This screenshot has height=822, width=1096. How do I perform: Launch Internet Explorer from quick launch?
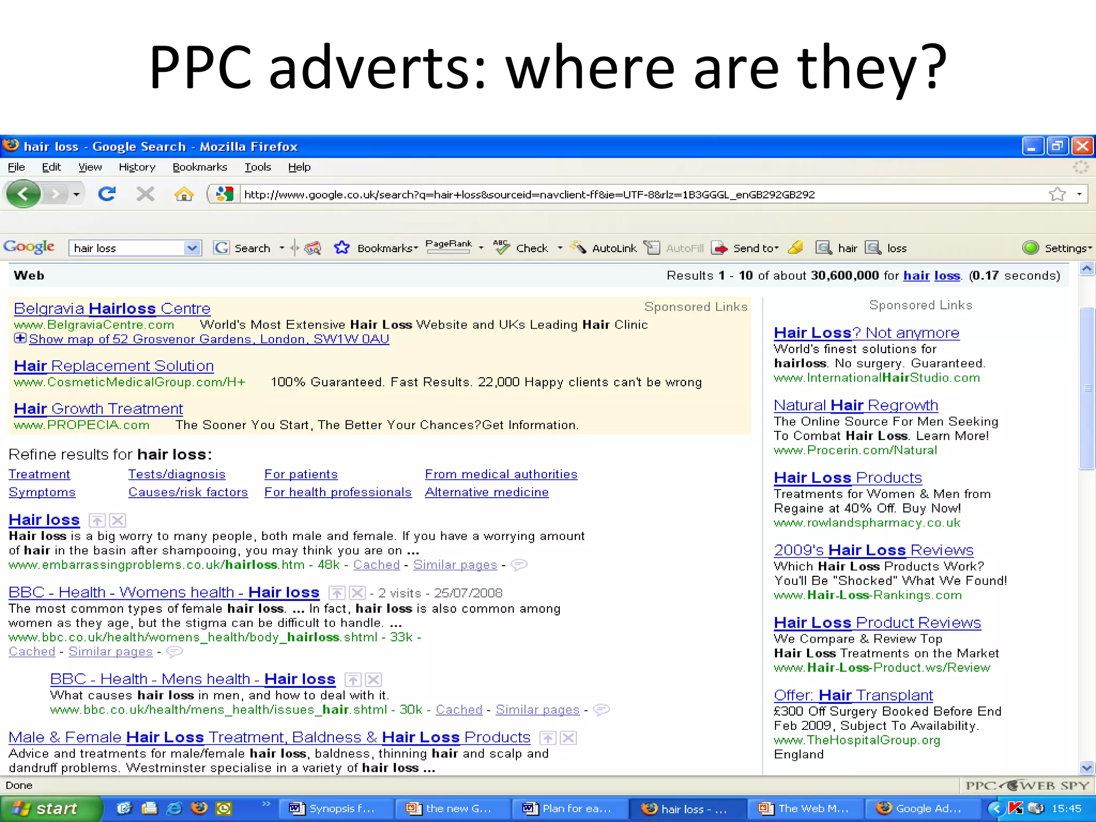tap(174, 809)
